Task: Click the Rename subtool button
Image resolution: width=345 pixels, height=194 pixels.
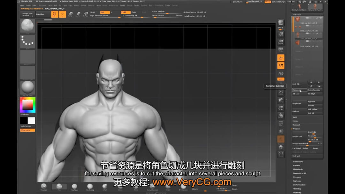Action: [x=299, y=90]
